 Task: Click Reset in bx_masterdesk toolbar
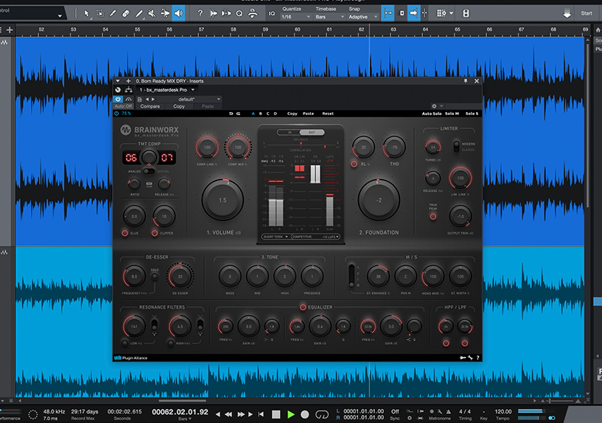click(x=328, y=113)
